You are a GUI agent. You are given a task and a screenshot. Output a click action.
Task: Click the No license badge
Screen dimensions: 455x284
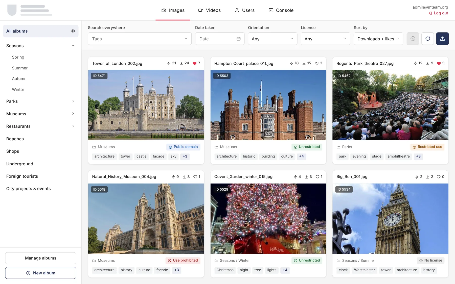[x=431, y=261]
